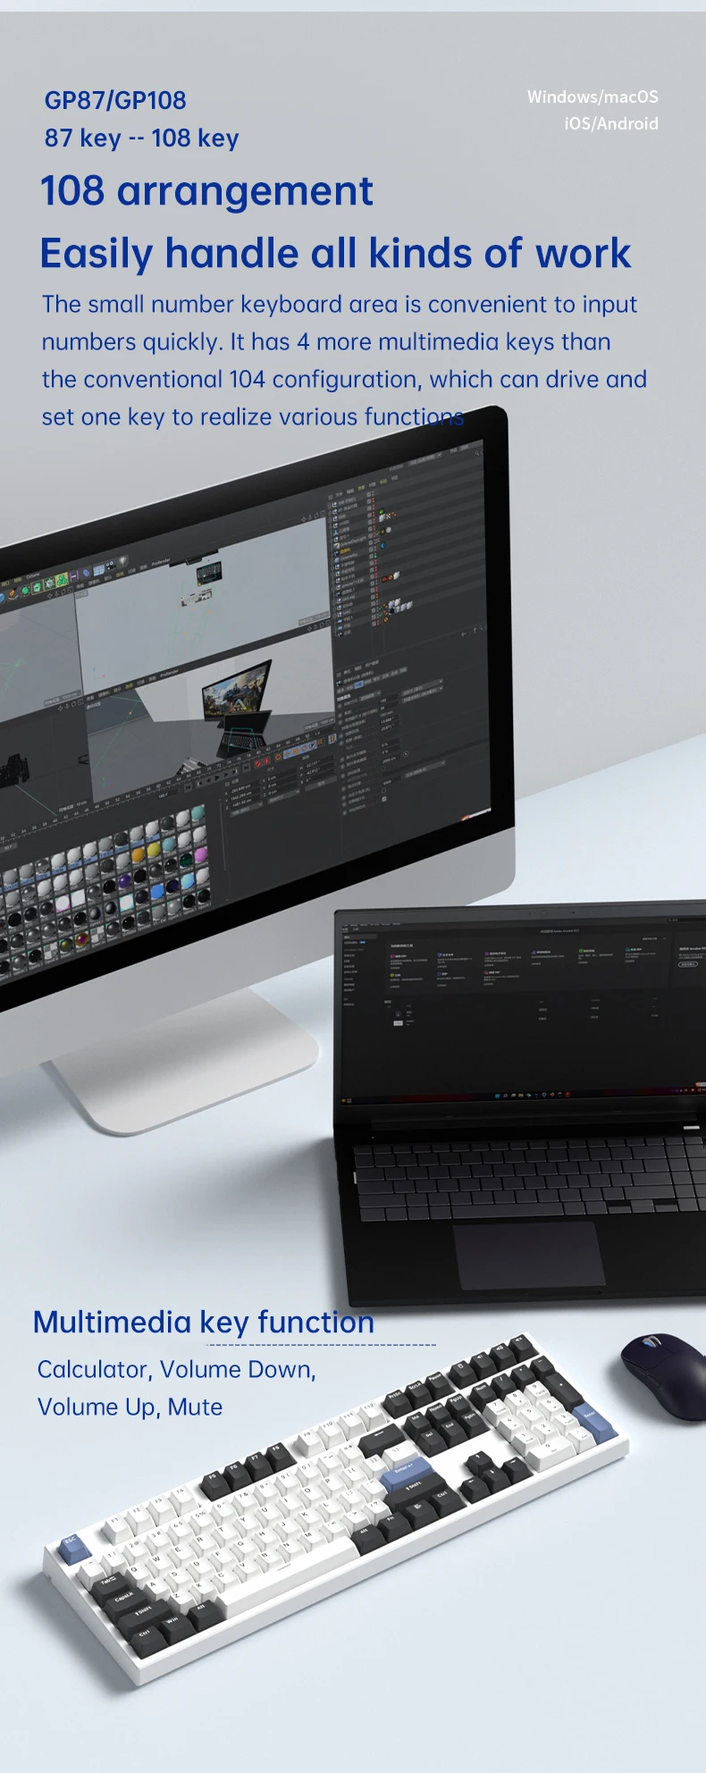Click the "Multimedia key function" heading
The height and width of the screenshot is (1773, 706).
(204, 1322)
